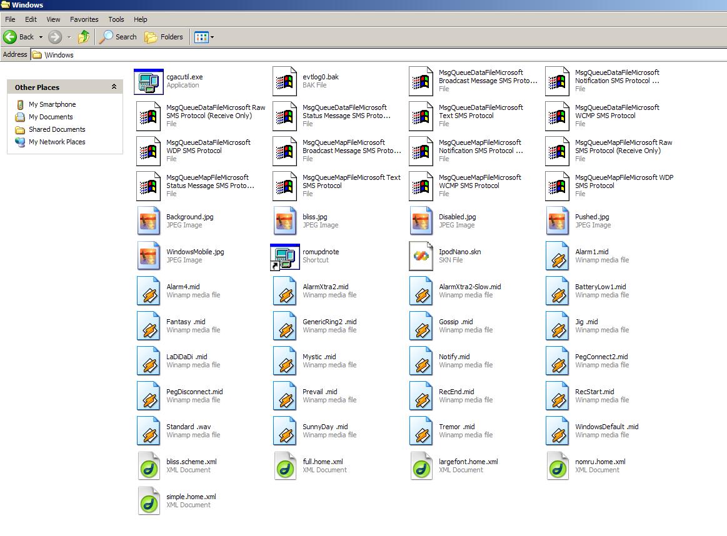Select the Alarm4.mid Winamp icon

(x=148, y=291)
